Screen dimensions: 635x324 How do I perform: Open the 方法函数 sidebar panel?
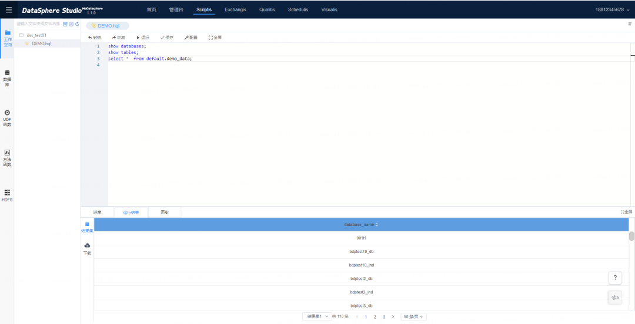[7, 157]
